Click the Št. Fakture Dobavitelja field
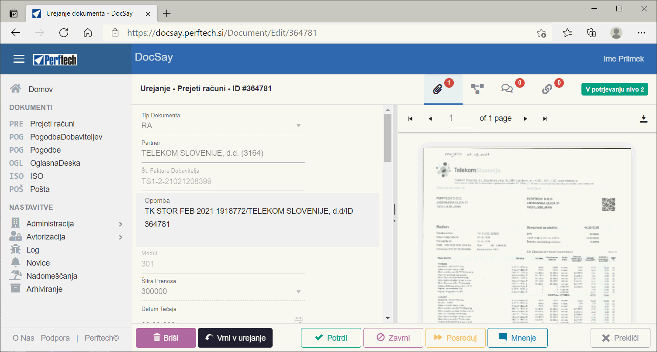The image size is (657, 352). tap(223, 181)
